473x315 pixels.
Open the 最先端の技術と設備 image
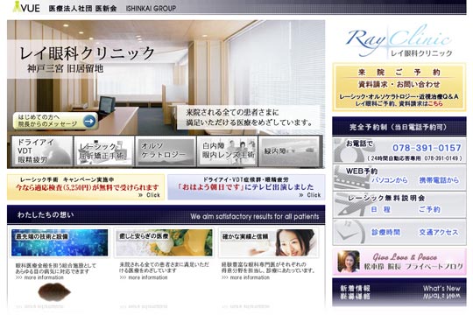(60, 242)
